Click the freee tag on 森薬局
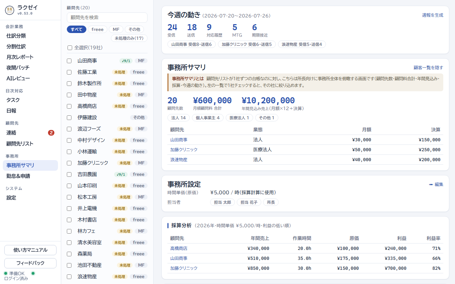 pyautogui.click(x=139, y=254)
